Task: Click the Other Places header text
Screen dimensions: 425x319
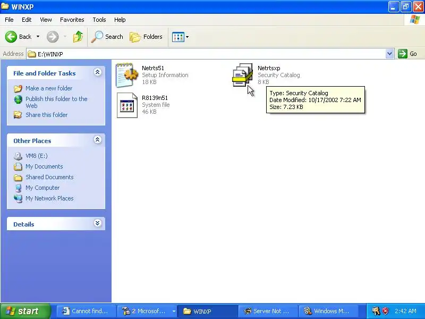Action: (x=32, y=141)
